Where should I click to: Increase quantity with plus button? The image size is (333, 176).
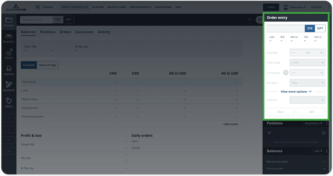coord(322,53)
